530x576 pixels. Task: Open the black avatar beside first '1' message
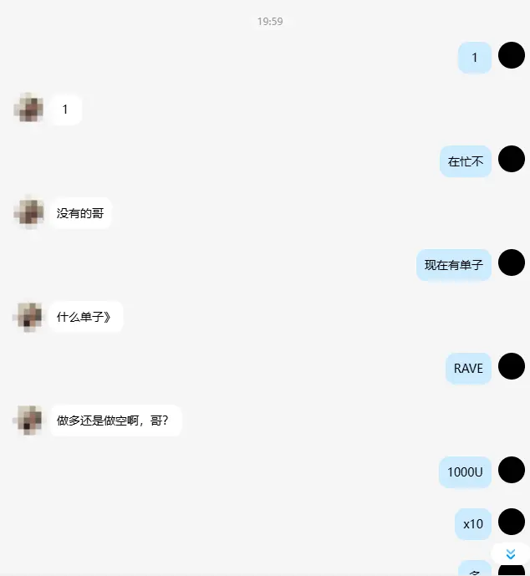click(512, 55)
